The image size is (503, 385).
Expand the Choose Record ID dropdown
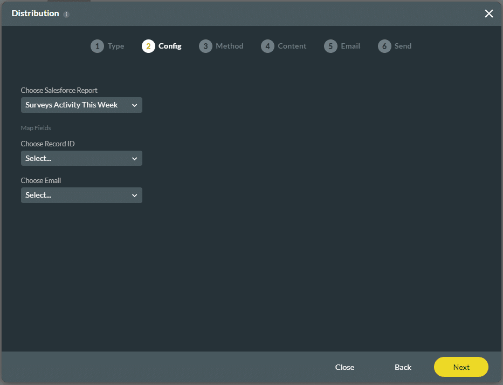81,159
